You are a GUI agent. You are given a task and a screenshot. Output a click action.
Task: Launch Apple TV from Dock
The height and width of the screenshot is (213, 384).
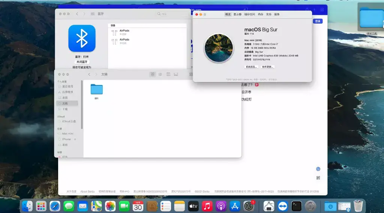(193, 206)
